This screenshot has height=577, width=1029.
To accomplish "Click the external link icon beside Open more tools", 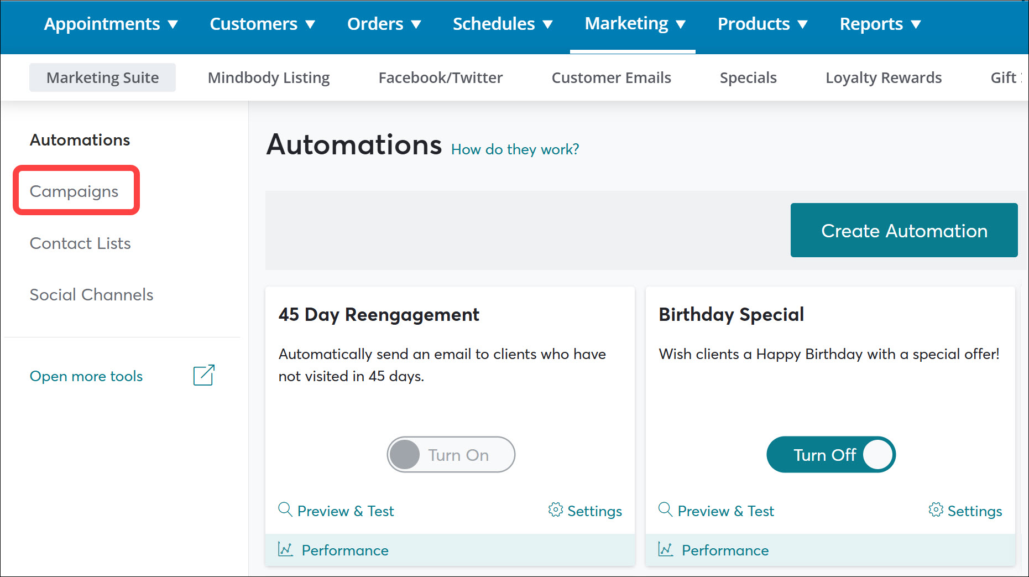I will point(203,375).
